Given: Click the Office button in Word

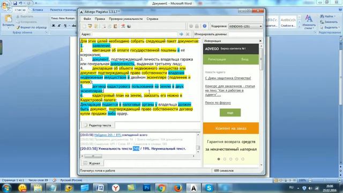Looking at the screenshot, I should coord(6,6).
